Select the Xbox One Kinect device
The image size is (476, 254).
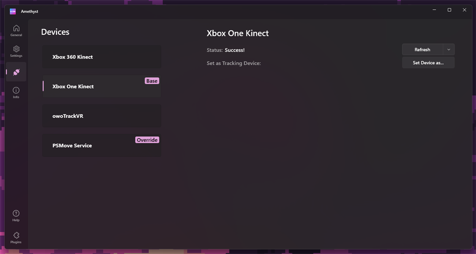point(102,86)
